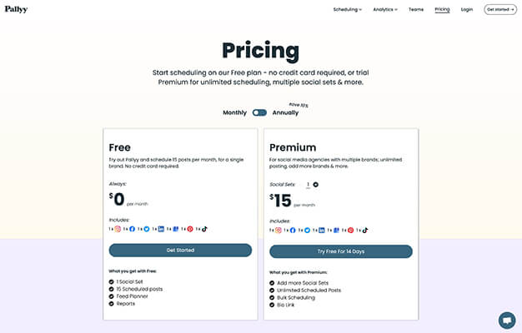Screen dimensions: 522x333
Task: Open the chat support bubble
Action: 506,321
